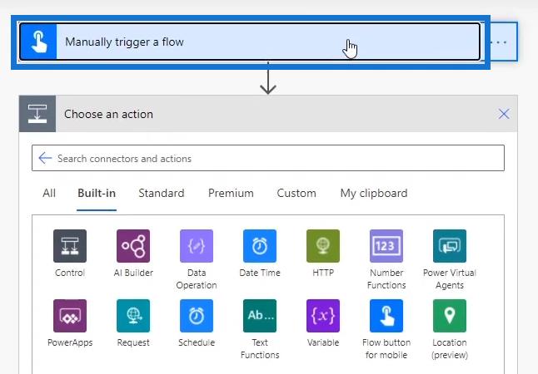Expand the Manually trigger a flow card
This screenshot has width=538, height=374.
[250, 42]
